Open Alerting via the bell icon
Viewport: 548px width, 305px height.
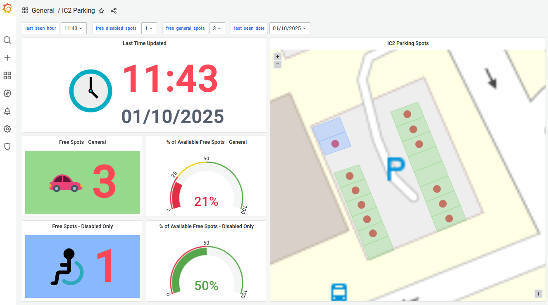[7, 111]
